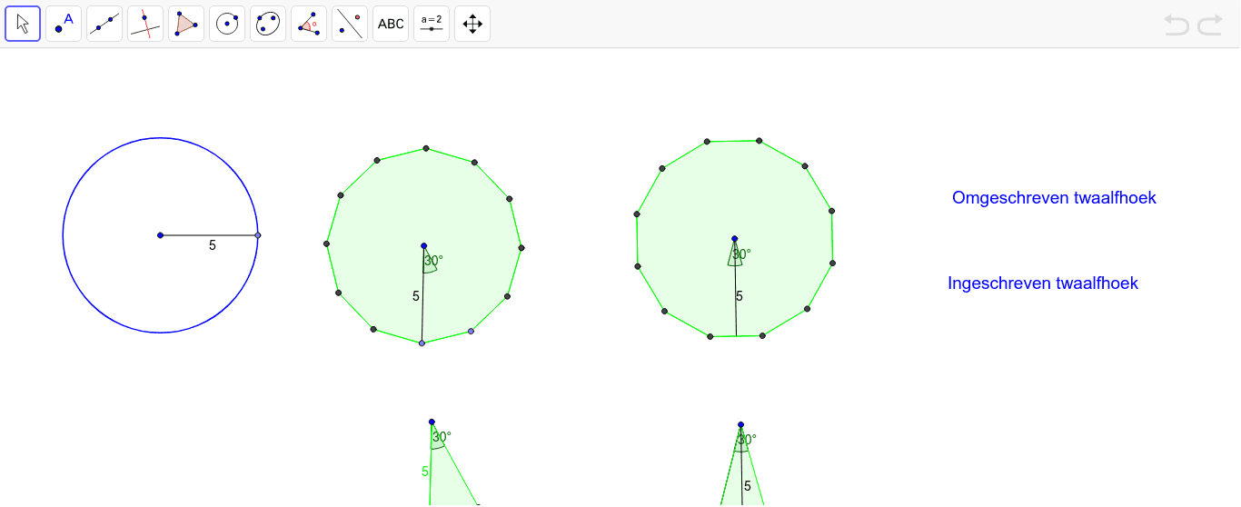Click the Undo arrow

[x=1176, y=25]
